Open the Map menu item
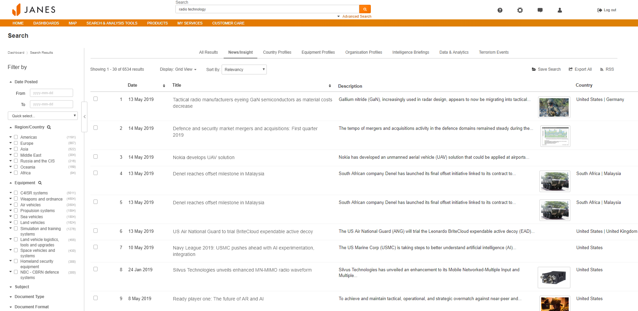Image resolution: width=638 pixels, height=311 pixels. pos(73,23)
